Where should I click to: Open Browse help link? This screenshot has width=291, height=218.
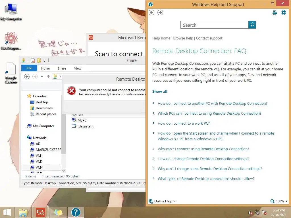pos(183,38)
